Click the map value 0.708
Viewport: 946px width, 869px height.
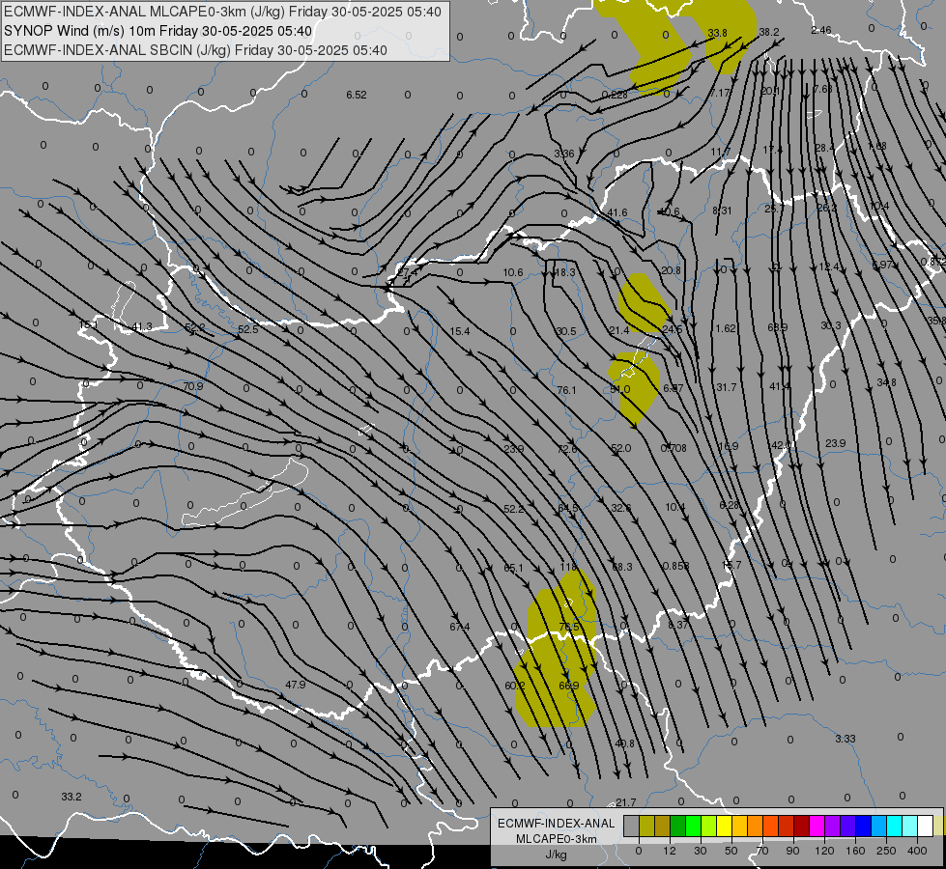(674, 448)
